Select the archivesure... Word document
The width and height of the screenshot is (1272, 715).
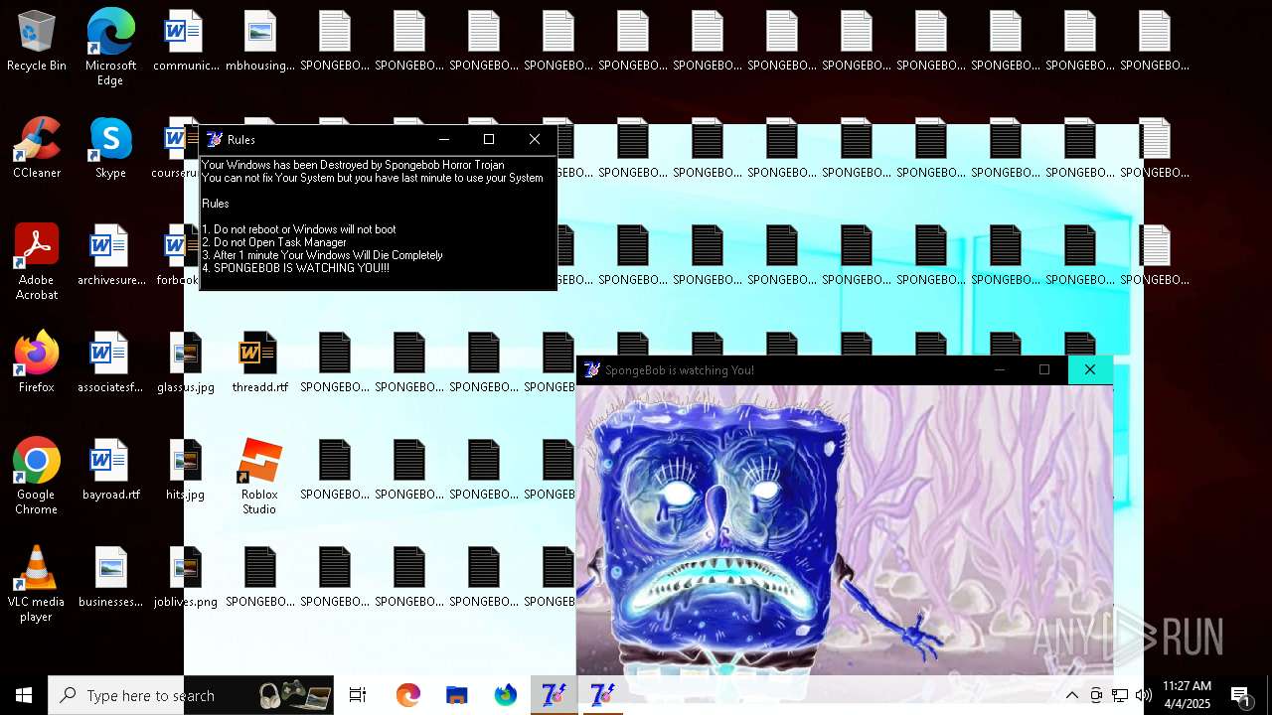pyautogui.click(x=110, y=256)
